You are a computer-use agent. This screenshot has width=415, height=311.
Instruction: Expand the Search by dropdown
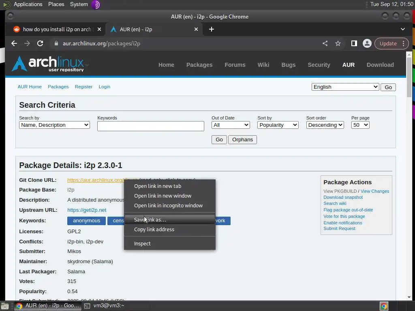pyautogui.click(x=54, y=125)
